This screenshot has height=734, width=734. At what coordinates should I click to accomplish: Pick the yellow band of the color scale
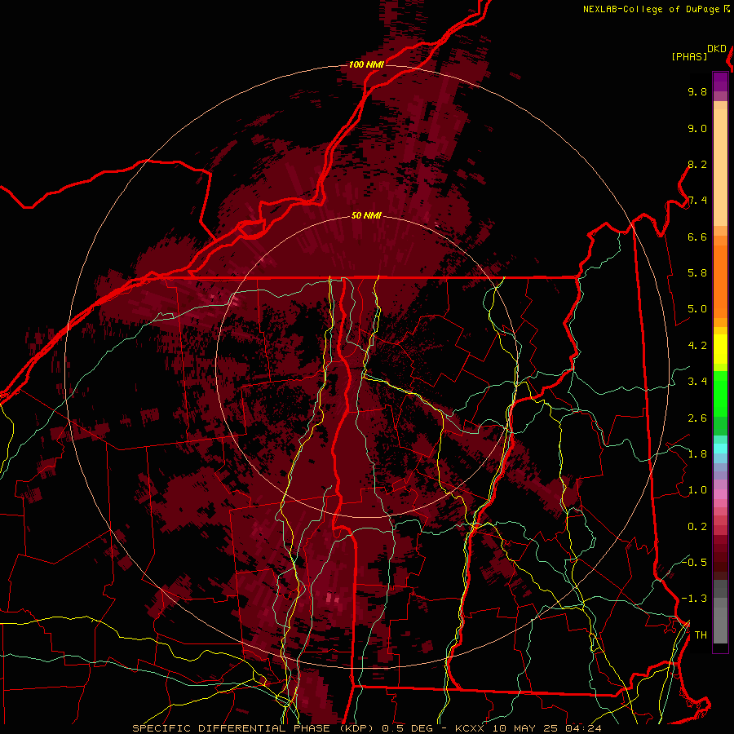[720, 349]
